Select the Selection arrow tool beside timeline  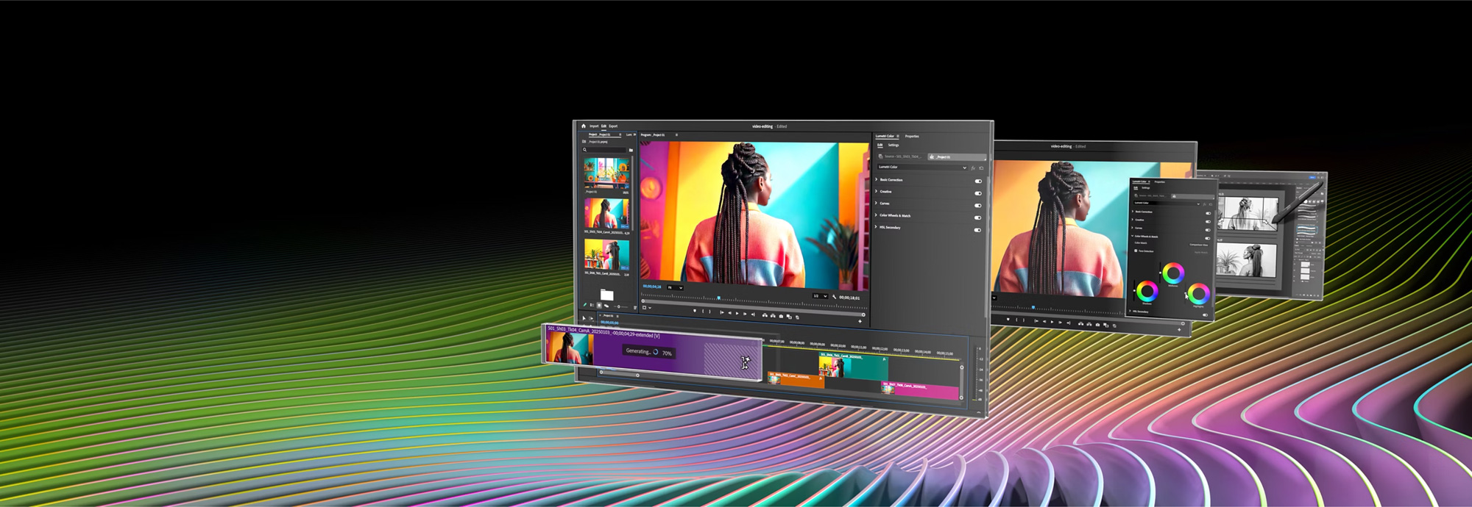pyautogui.click(x=584, y=318)
